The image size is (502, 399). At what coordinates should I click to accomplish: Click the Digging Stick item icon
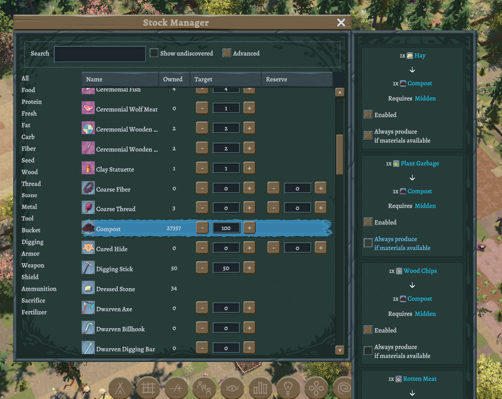(x=88, y=268)
